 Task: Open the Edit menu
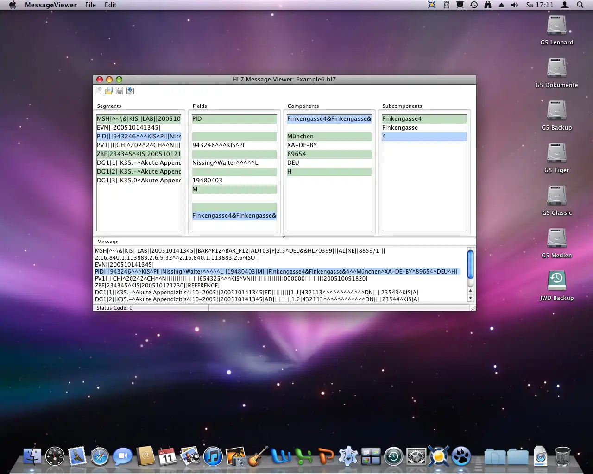110,5
